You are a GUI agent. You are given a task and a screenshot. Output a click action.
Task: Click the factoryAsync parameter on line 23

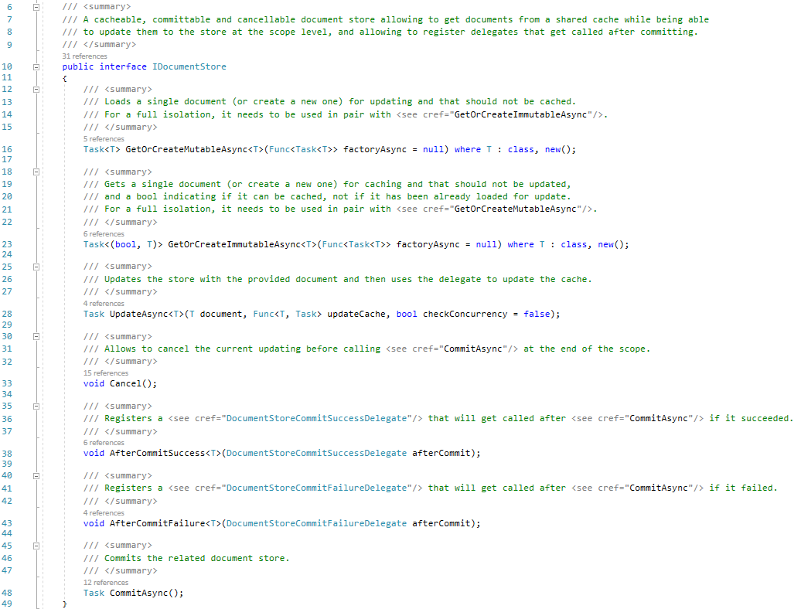click(428, 244)
